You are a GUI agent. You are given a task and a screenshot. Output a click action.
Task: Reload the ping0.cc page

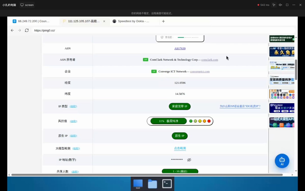point(27,30)
